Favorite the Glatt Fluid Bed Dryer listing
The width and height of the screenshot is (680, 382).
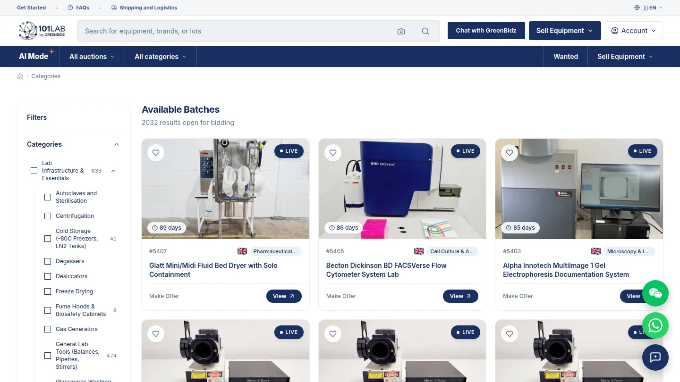tap(156, 153)
